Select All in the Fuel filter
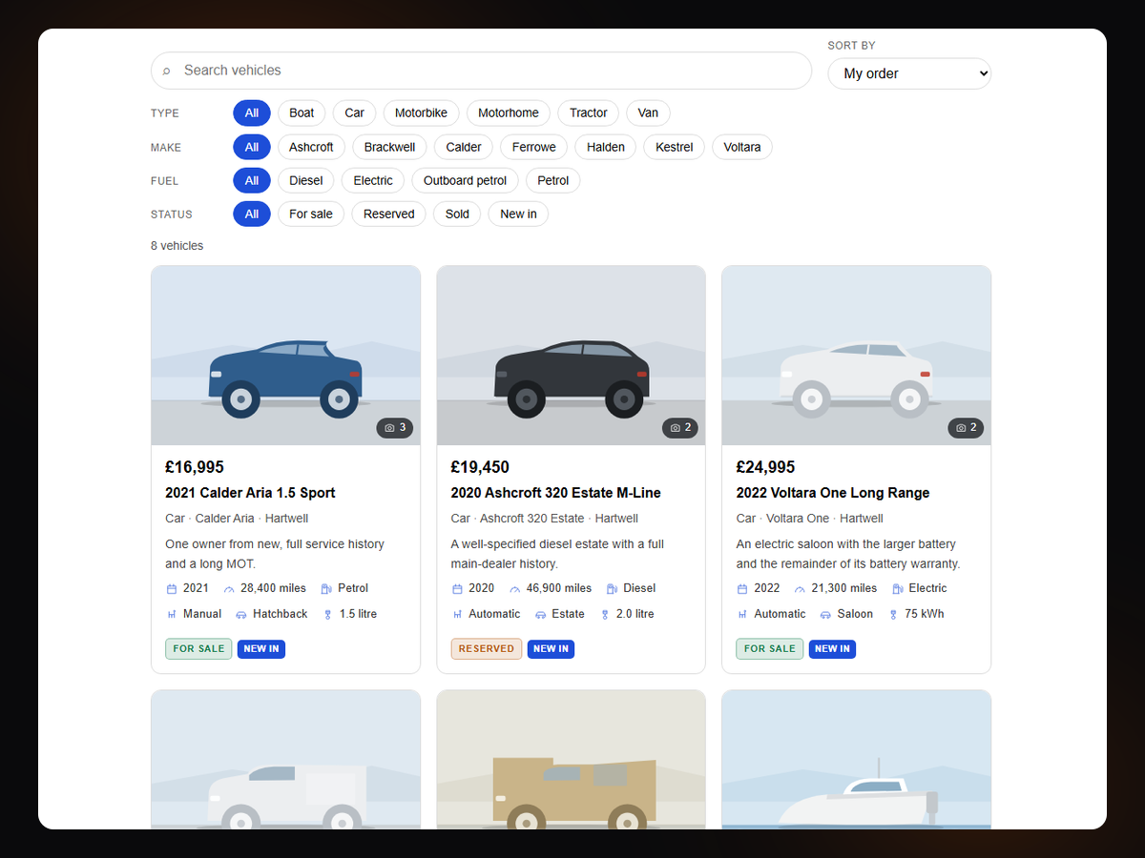 point(252,180)
